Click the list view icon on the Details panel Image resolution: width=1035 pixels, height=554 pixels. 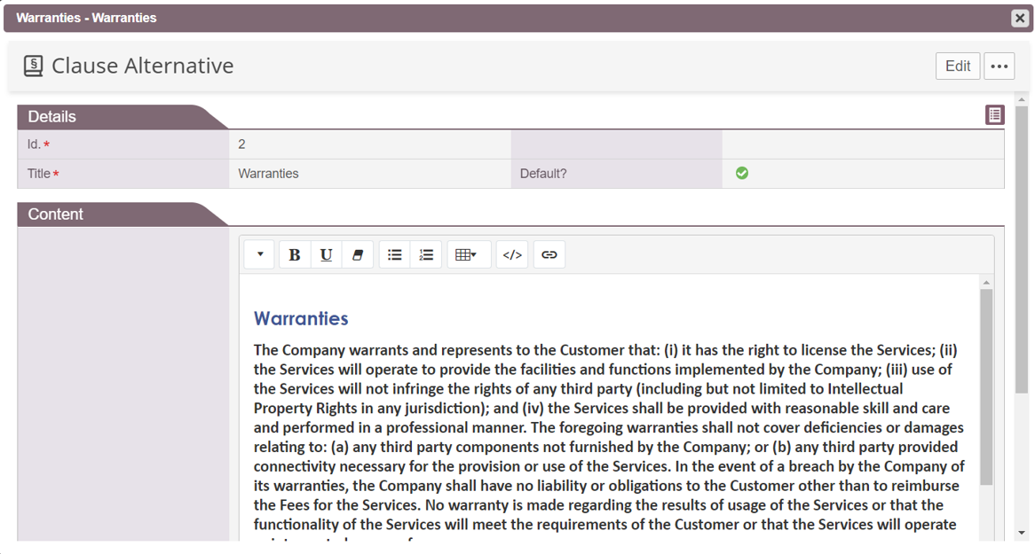click(x=994, y=114)
